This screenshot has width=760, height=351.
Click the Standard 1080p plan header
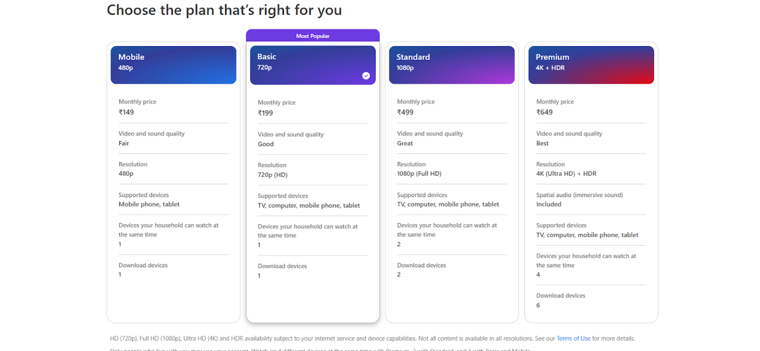coord(451,65)
